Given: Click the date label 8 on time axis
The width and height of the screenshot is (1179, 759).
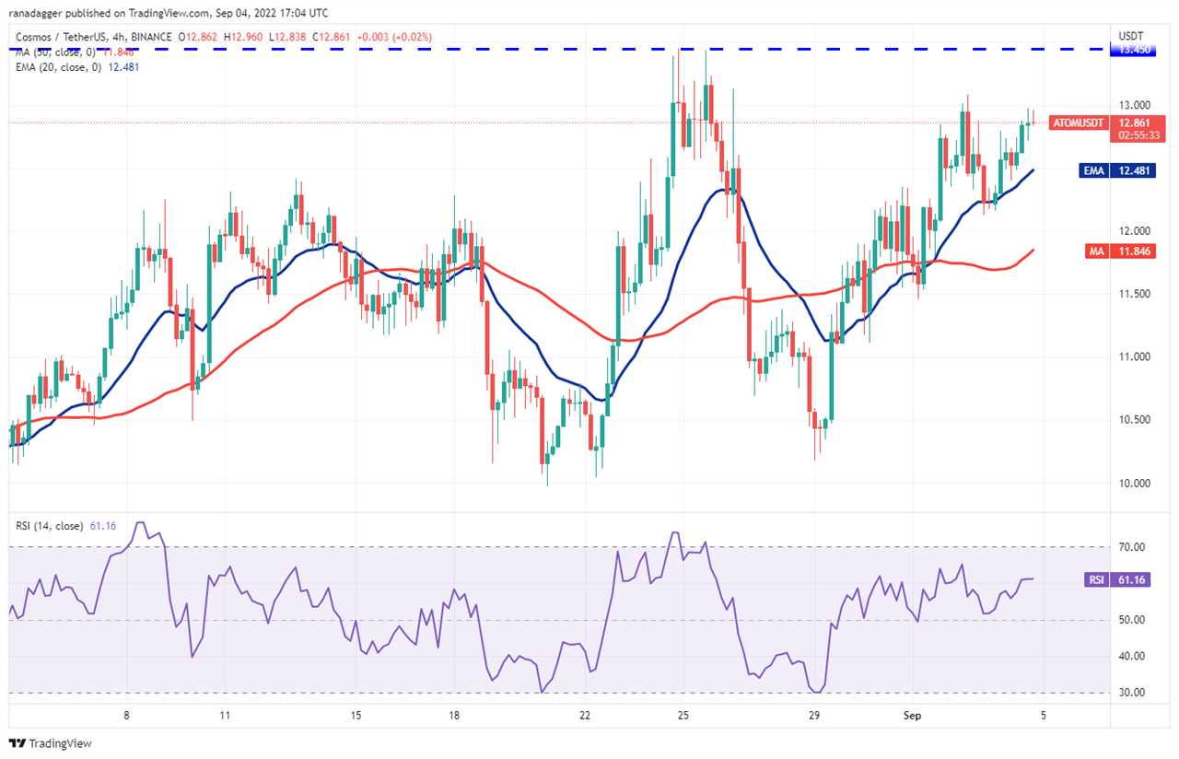Looking at the screenshot, I should 126,716.
